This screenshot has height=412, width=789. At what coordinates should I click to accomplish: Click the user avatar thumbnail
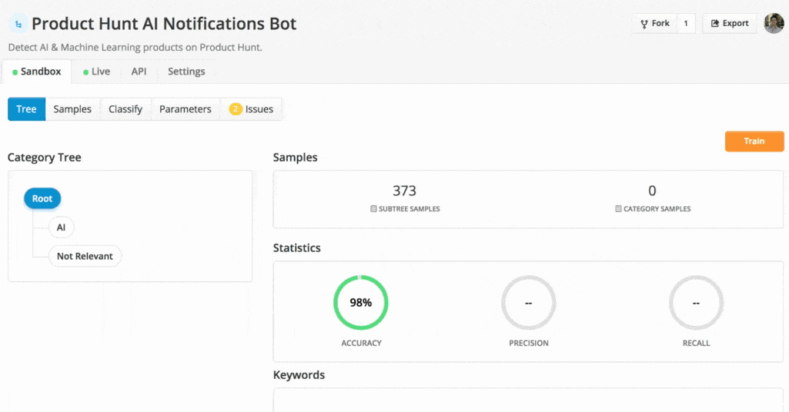coord(773,23)
